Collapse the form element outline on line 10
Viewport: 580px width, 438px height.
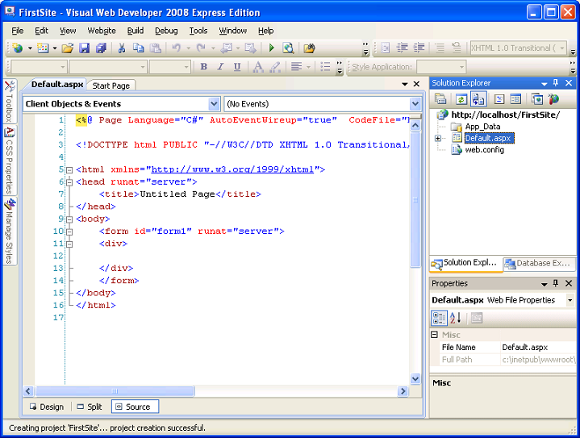[x=69, y=232]
